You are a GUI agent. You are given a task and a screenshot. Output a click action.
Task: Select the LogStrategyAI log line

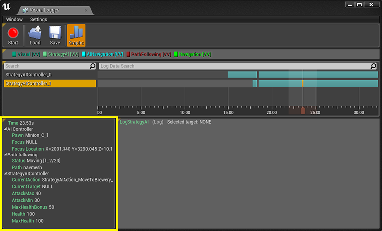pos(165,122)
